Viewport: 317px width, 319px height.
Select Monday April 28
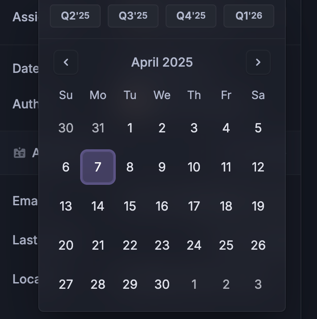point(98,284)
